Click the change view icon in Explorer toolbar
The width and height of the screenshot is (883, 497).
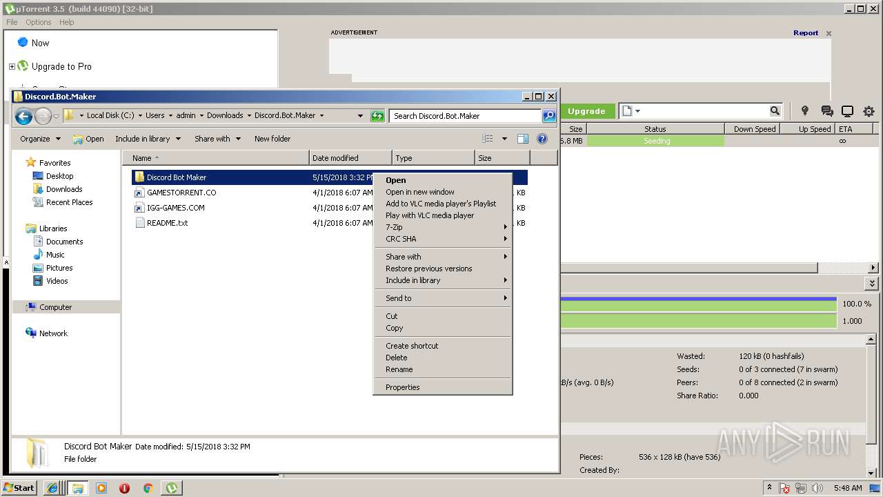click(x=488, y=139)
